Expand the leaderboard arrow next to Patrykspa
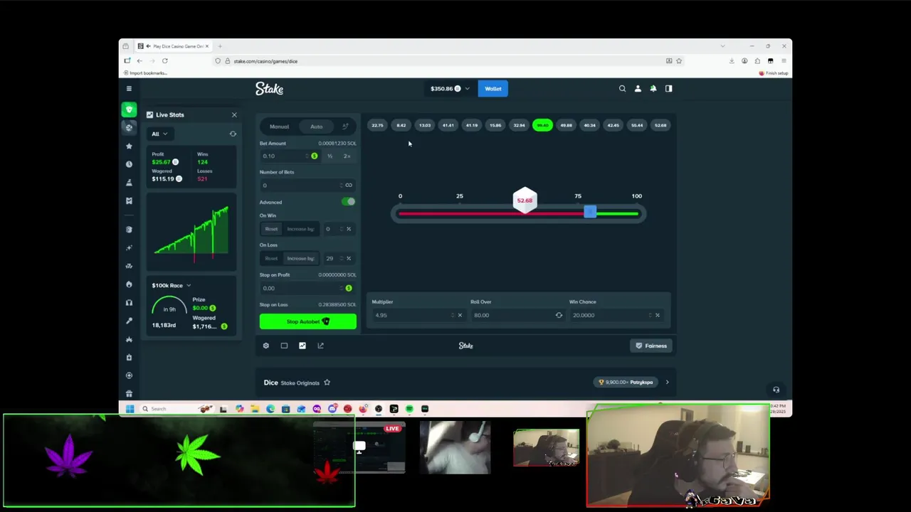 click(x=667, y=383)
